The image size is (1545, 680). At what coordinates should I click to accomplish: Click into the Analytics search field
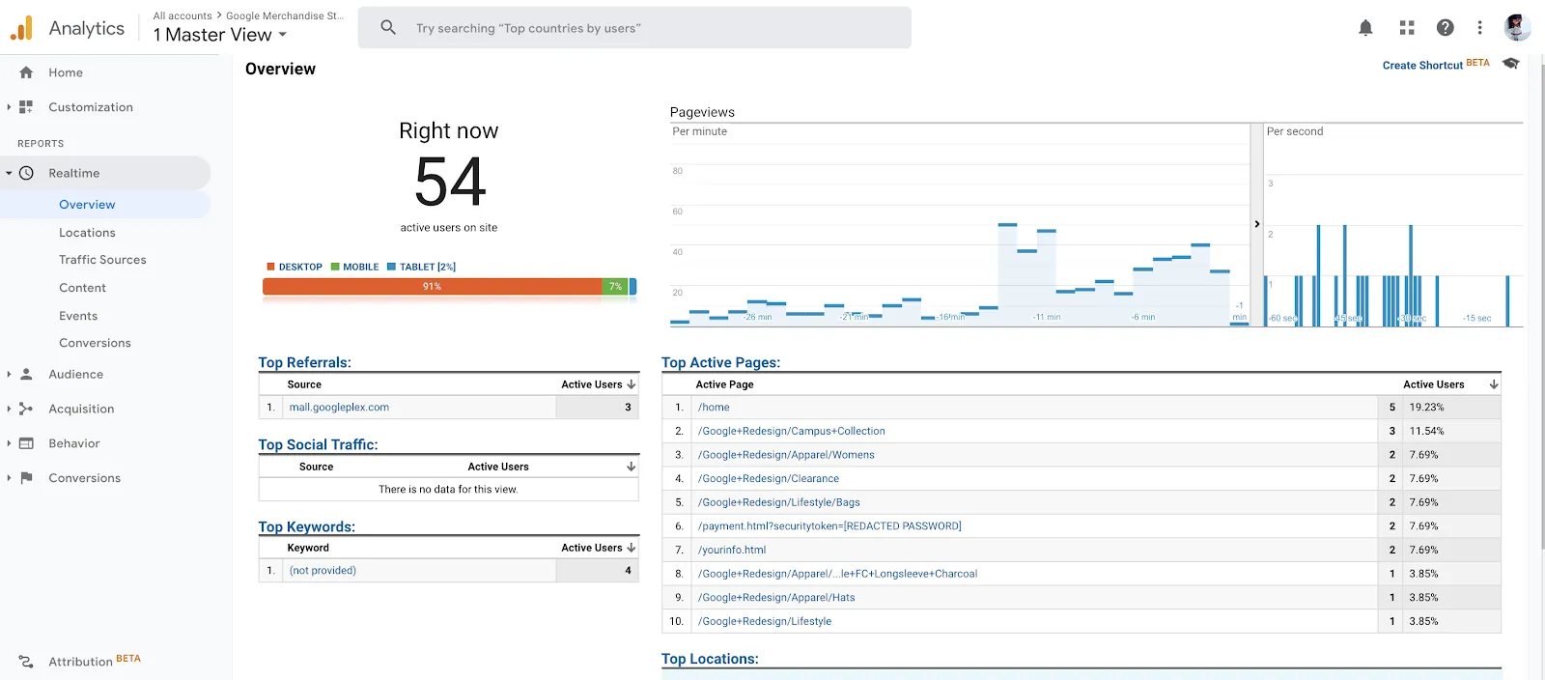[x=634, y=27]
